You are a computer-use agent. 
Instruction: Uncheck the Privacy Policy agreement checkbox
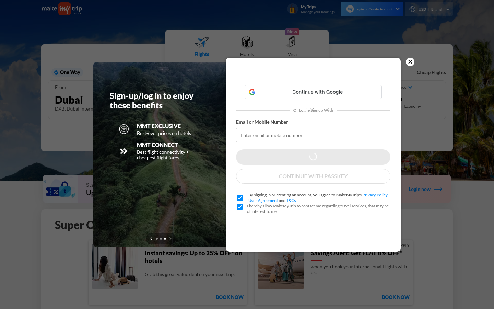(x=240, y=198)
